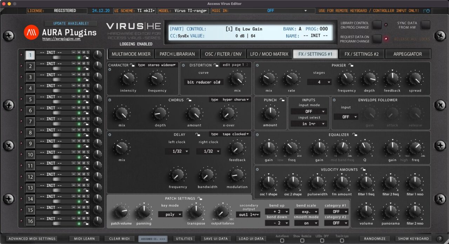Viewport: 449px width, 244px height.
Task: Click the UPDATE AVAILABLE link
Action: pos(71,23)
